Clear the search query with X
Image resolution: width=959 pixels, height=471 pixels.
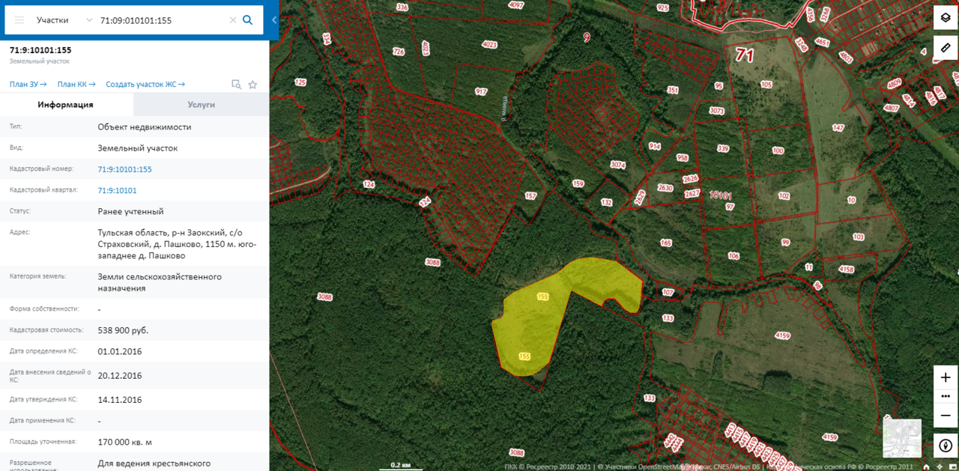tap(233, 20)
